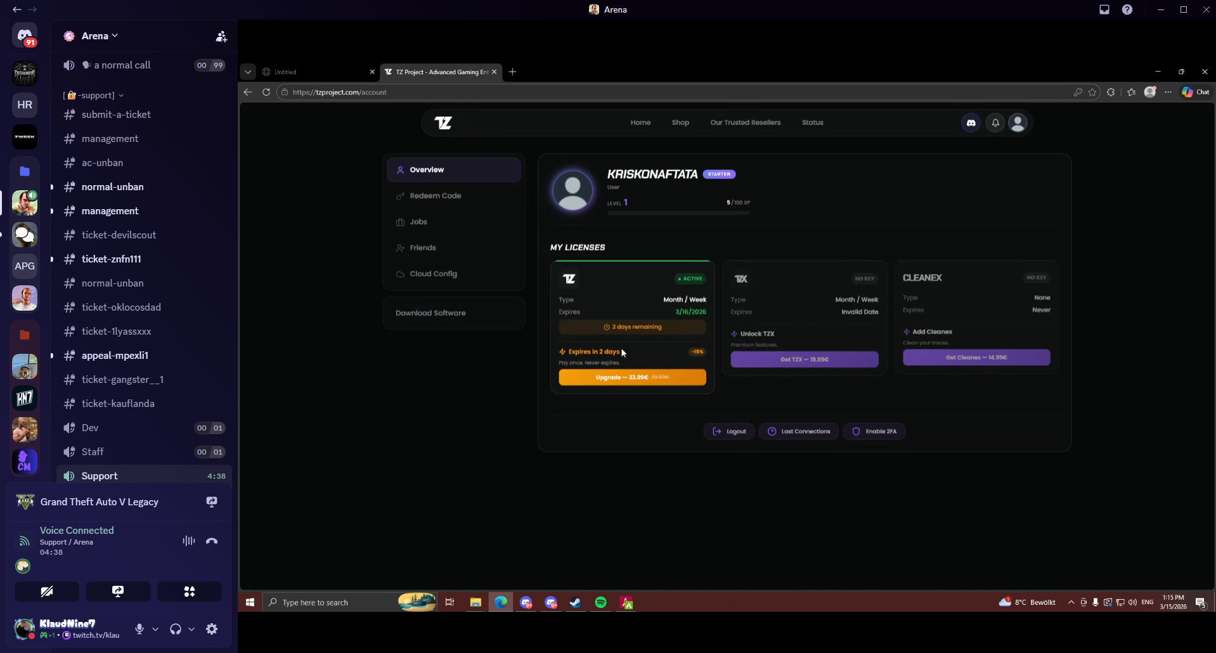Open the Cloud Config section
The height and width of the screenshot is (653, 1216).
tap(454, 274)
